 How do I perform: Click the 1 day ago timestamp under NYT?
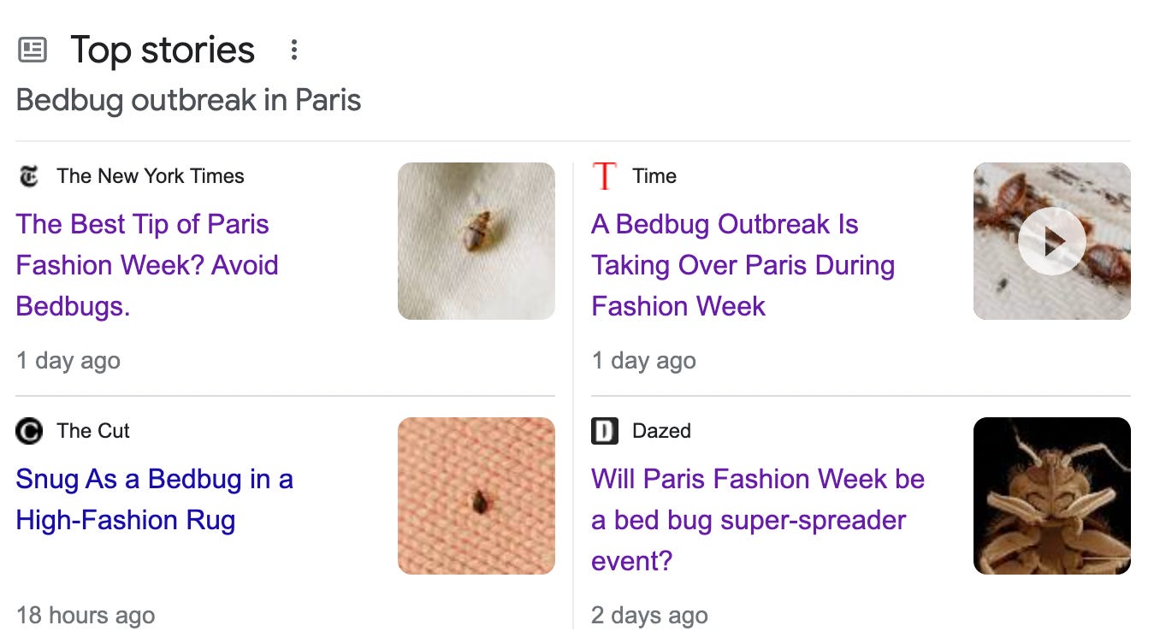click(68, 361)
